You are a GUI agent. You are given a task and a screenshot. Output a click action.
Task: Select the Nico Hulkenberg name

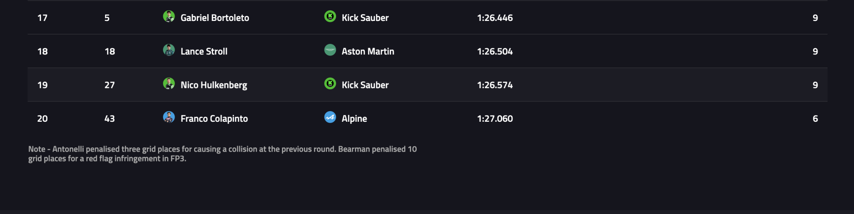click(213, 85)
